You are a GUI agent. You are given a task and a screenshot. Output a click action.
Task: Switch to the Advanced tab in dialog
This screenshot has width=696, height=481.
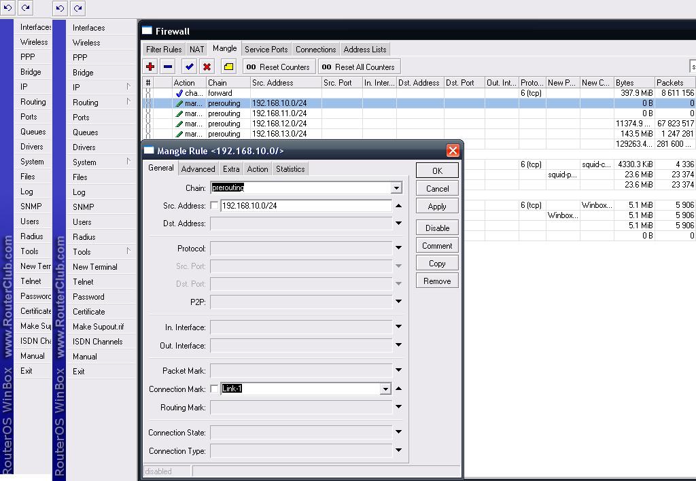coord(198,168)
